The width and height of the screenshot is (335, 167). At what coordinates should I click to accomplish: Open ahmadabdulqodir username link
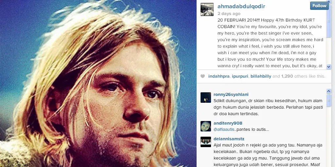pyautogui.click(x=241, y=7)
